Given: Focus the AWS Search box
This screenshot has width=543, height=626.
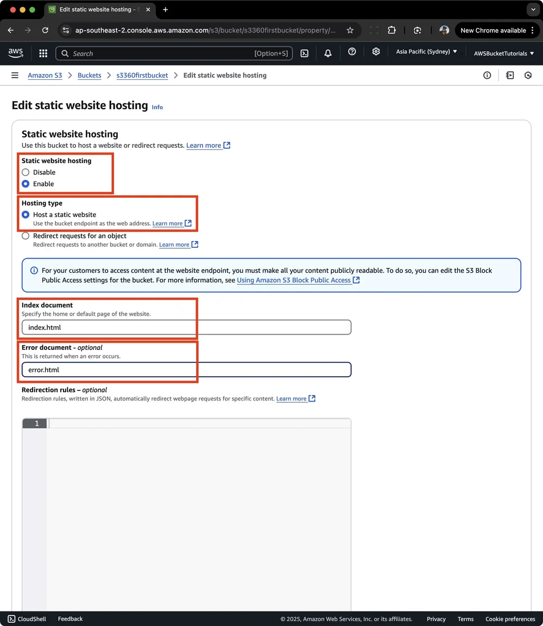Looking at the screenshot, I should pyautogui.click(x=174, y=53).
